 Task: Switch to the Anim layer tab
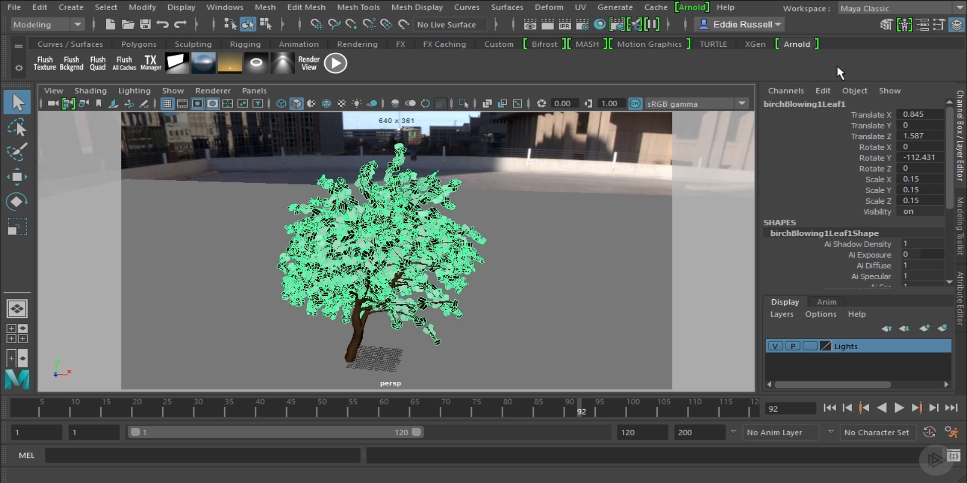coord(826,302)
